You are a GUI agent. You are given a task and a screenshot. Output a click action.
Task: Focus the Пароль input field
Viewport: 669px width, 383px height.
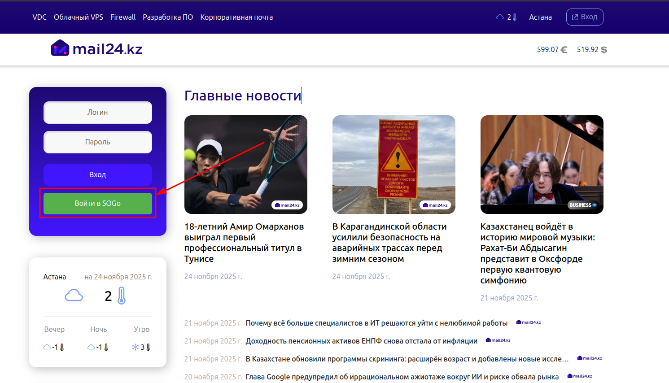click(98, 142)
